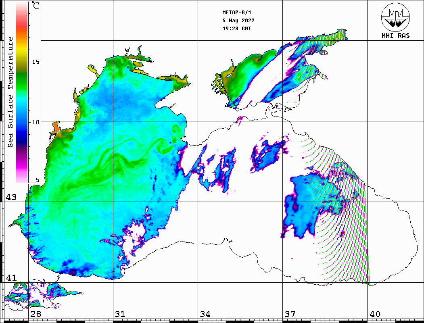424x323 pixels.
Task: Click the '19:28 GMT' time text
Action: tap(236, 28)
